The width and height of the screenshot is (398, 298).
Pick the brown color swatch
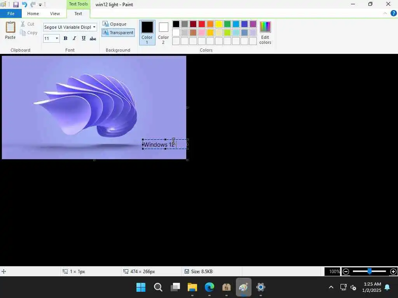193,33
